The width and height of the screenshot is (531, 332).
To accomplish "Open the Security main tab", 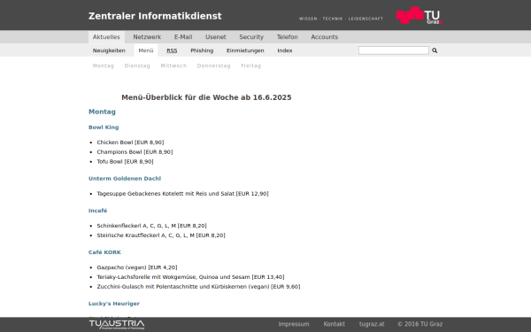I will [251, 37].
